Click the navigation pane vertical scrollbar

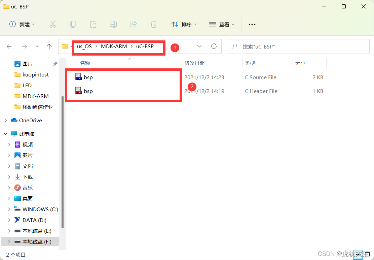(63, 162)
